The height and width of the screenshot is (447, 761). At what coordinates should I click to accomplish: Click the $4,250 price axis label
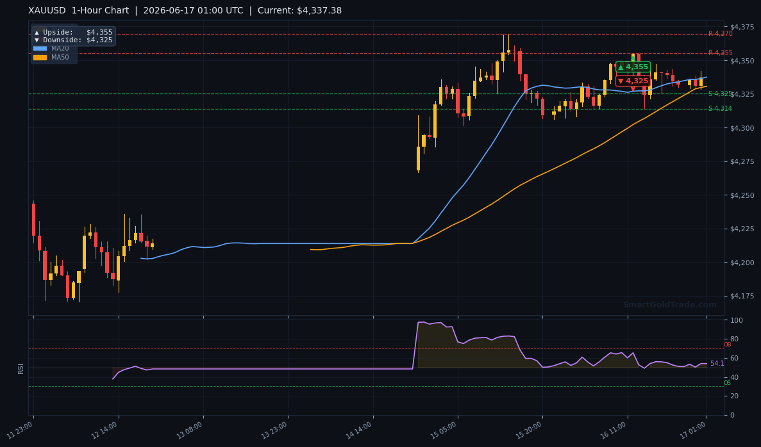click(x=742, y=195)
